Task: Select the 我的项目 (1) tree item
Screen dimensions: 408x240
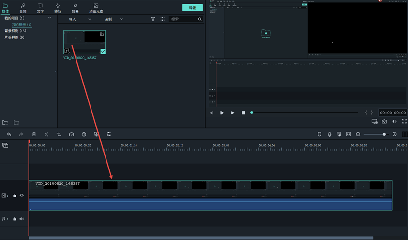Action: [15, 18]
